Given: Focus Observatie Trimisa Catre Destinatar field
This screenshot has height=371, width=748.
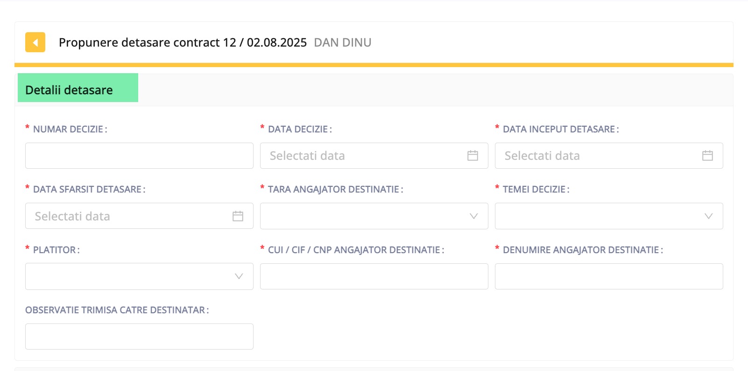Looking at the screenshot, I should (x=139, y=337).
